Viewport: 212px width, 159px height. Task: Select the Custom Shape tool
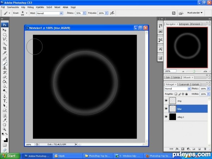pyautogui.click(x=5, y=110)
